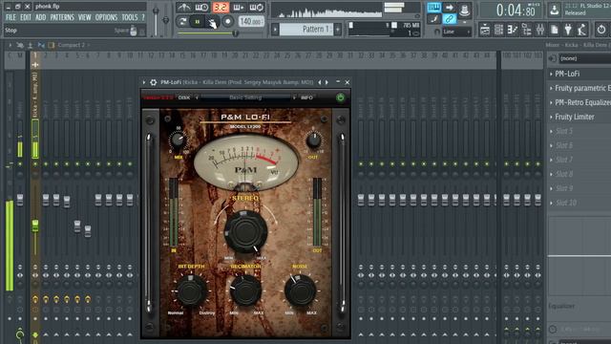Viewport: 611px width, 344px height.
Task: Click the document-page icon next to the mixer icon
Action: coord(554,30)
